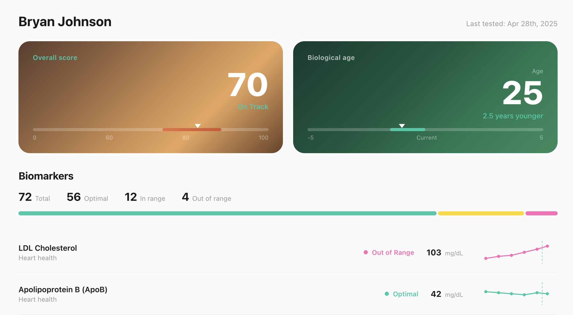Open the 56 Optimal biomarkers breakdown

(87, 197)
